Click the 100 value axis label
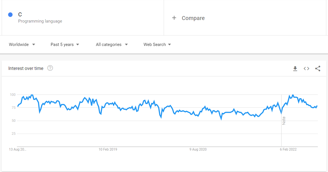 (13, 94)
